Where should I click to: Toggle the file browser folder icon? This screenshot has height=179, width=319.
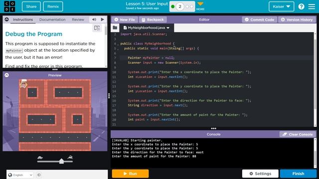coord(115,28)
